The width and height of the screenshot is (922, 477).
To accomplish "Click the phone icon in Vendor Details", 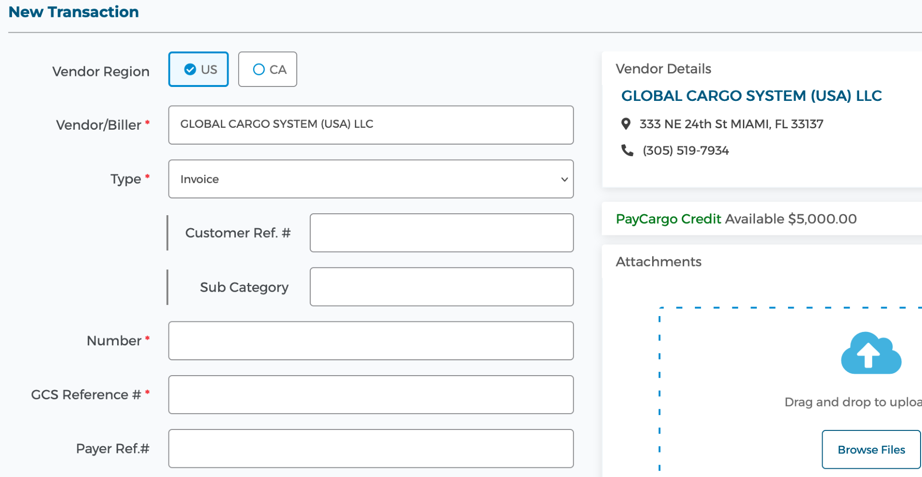I will [627, 150].
